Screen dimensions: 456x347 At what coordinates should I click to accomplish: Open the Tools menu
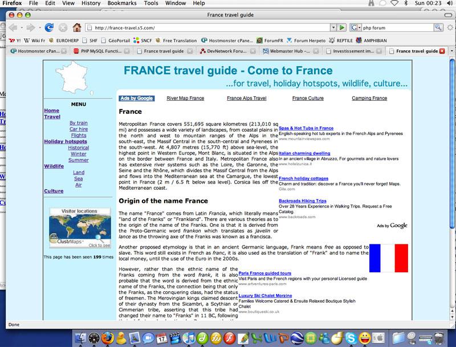[151, 3]
